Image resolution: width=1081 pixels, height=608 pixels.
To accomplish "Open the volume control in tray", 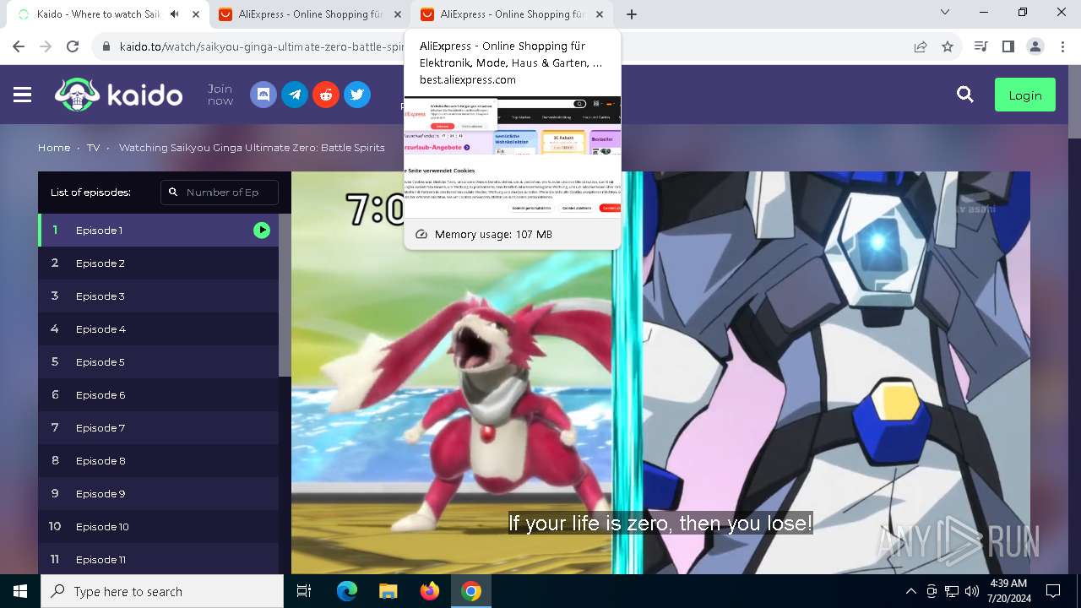I will click(x=972, y=591).
